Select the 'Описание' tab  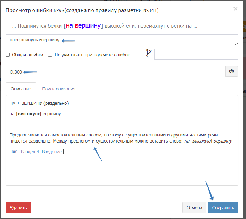click(x=21, y=89)
